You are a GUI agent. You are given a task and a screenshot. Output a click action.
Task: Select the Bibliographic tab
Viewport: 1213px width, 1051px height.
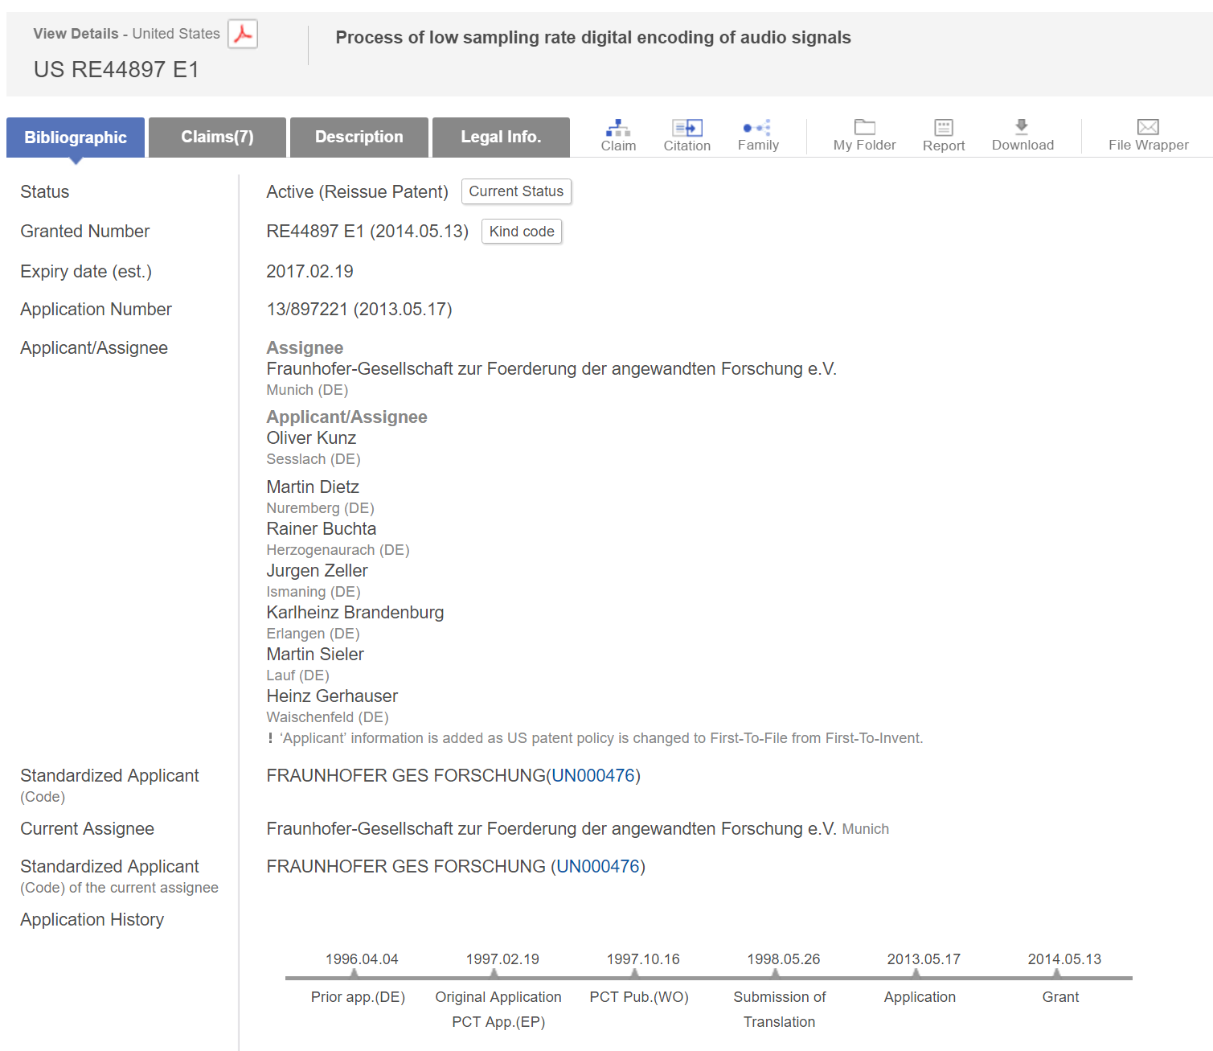76,138
